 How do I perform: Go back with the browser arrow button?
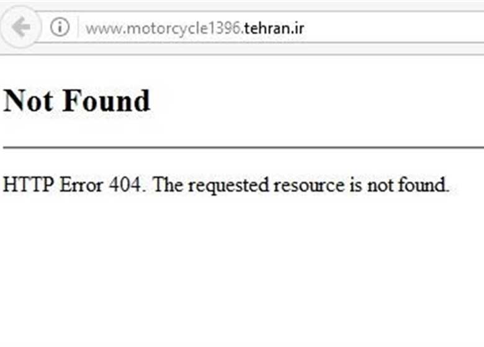pyautogui.click(x=20, y=27)
